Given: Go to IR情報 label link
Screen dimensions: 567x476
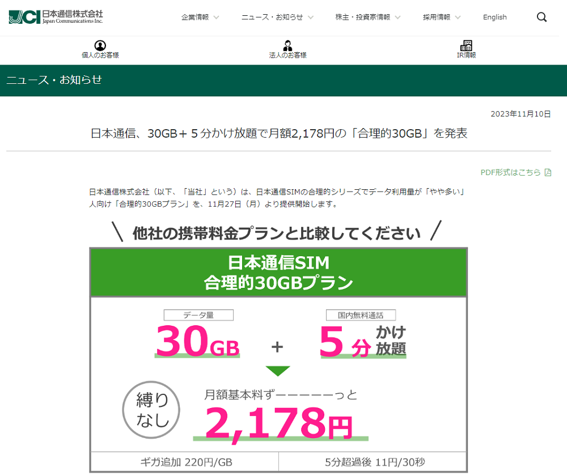Looking at the screenshot, I should click(466, 55).
